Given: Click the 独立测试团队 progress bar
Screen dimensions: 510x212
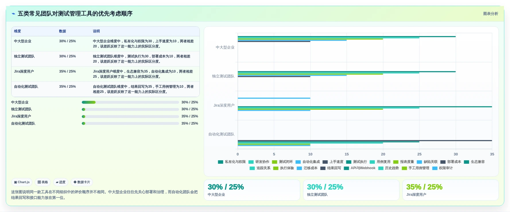Looking at the screenshot, I should tap(130, 109).
